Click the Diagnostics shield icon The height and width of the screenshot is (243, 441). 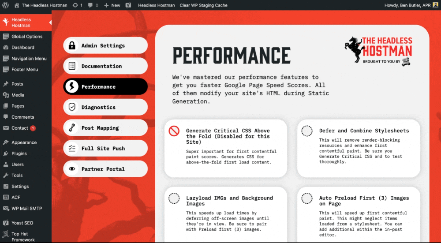tap(72, 107)
